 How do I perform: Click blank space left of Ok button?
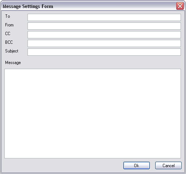tap(64, 165)
